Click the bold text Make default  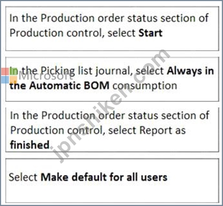(72, 177)
